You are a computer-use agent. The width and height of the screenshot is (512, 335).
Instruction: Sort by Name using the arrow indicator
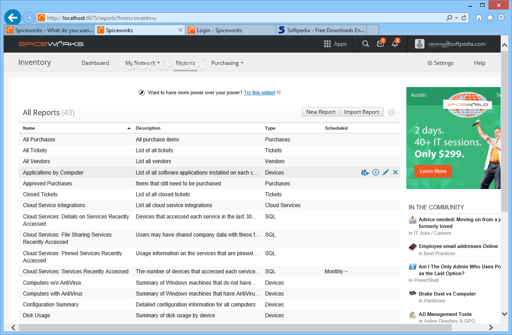(129, 128)
